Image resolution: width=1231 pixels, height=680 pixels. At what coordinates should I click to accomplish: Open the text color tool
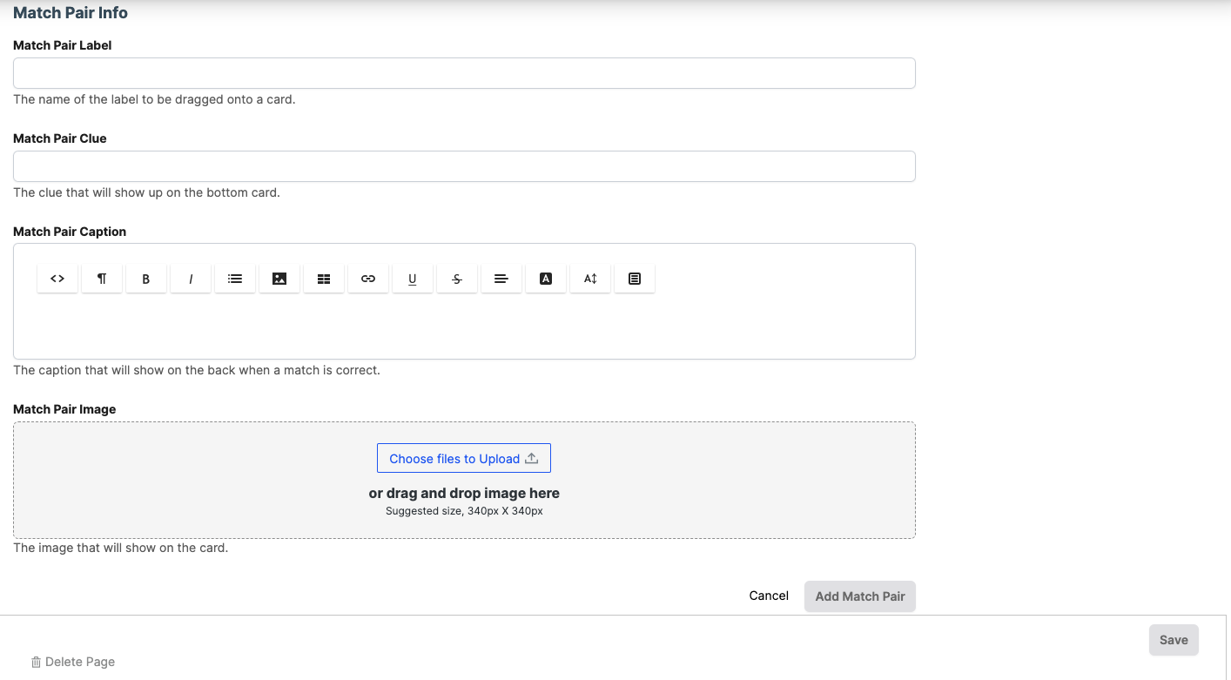click(x=546, y=279)
